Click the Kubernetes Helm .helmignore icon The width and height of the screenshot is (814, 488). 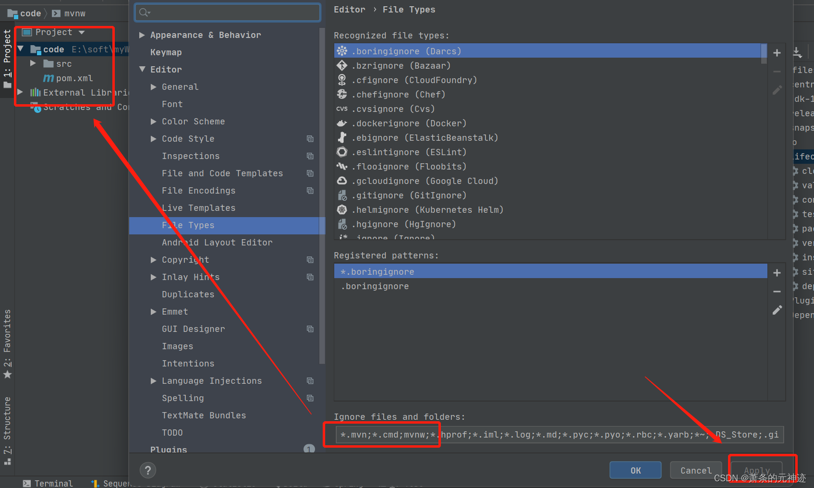point(342,209)
